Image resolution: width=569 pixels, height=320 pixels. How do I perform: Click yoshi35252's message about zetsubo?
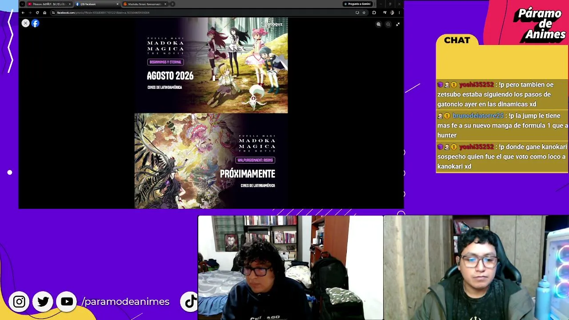[x=502, y=94]
